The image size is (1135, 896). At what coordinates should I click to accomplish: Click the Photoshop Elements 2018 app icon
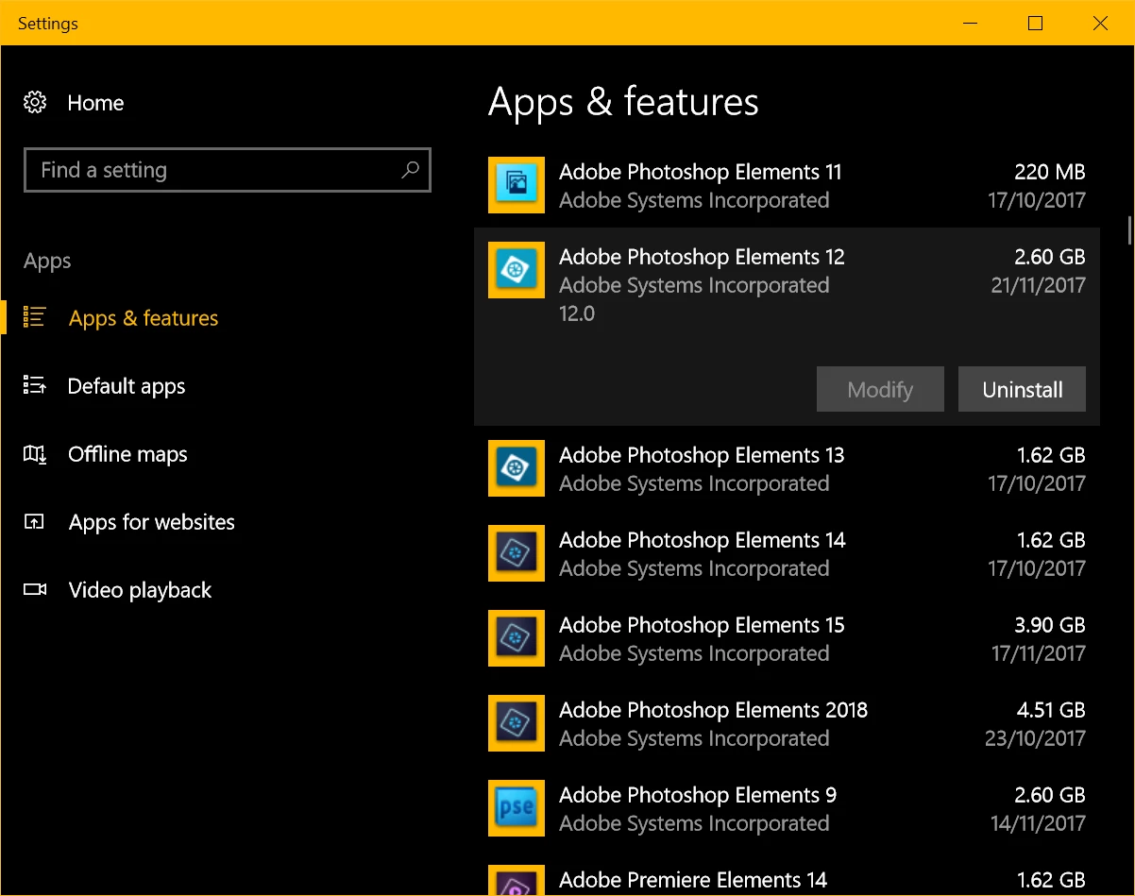point(517,723)
